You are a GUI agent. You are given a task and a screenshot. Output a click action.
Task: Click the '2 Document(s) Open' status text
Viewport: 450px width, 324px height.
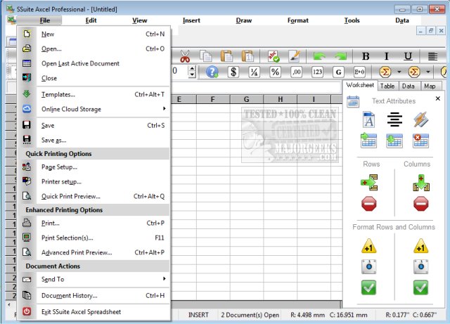250,315
